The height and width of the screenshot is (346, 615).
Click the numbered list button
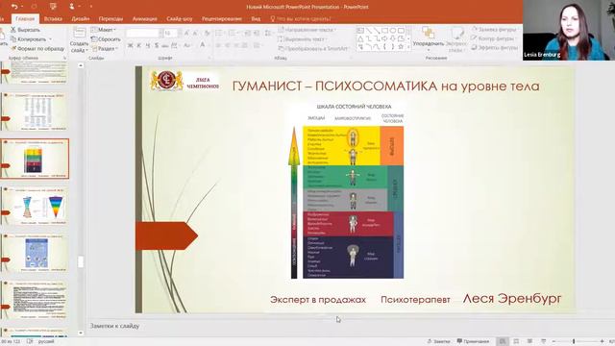(x=233, y=34)
